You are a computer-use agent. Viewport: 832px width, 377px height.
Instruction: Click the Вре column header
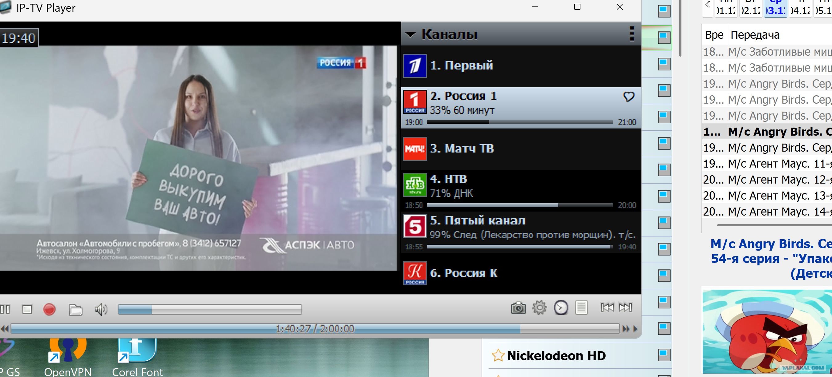pos(714,35)
